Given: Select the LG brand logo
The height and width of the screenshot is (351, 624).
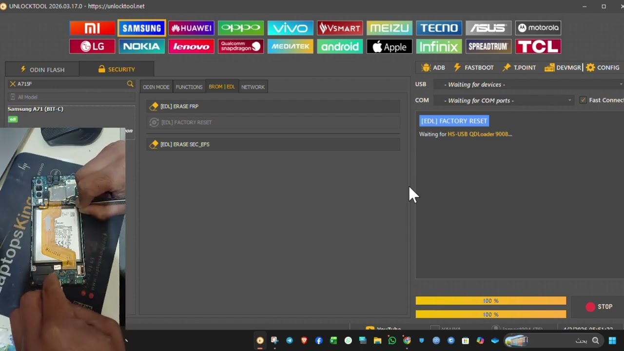Looking at the screenshot, I should click(x=92, y=46).
